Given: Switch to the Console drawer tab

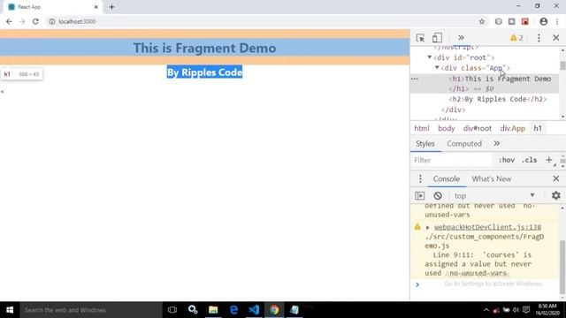Looking at the screenshot, I should 446,178.
